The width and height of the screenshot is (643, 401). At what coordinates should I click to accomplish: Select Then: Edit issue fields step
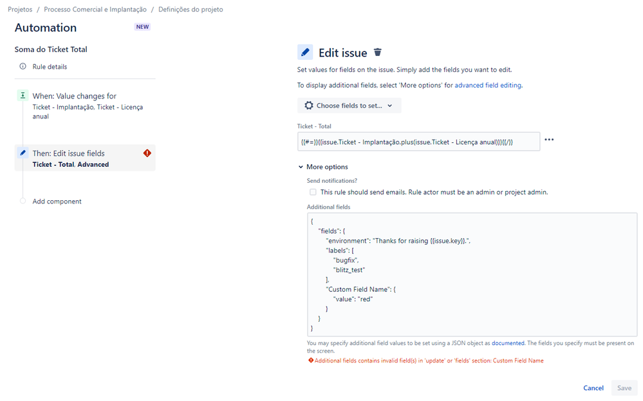(85, 158)
